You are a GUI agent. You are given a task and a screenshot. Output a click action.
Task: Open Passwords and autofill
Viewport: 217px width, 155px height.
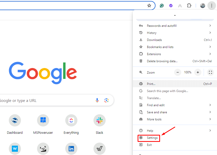[x=175, y=26]
